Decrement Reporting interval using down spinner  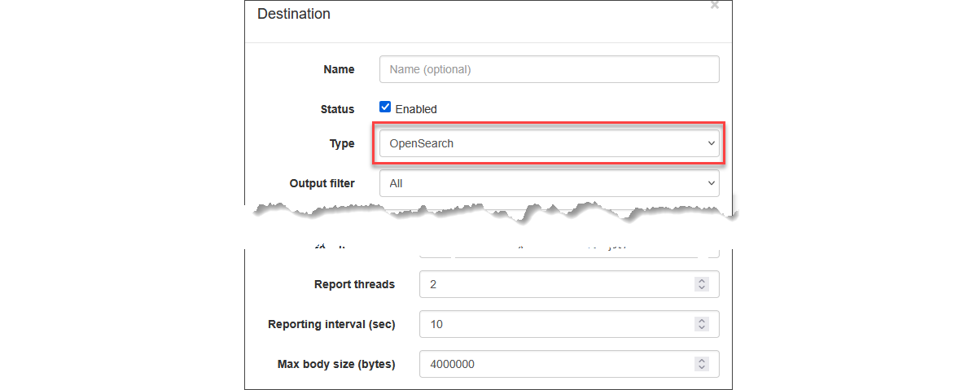click(x=702, y=328)
